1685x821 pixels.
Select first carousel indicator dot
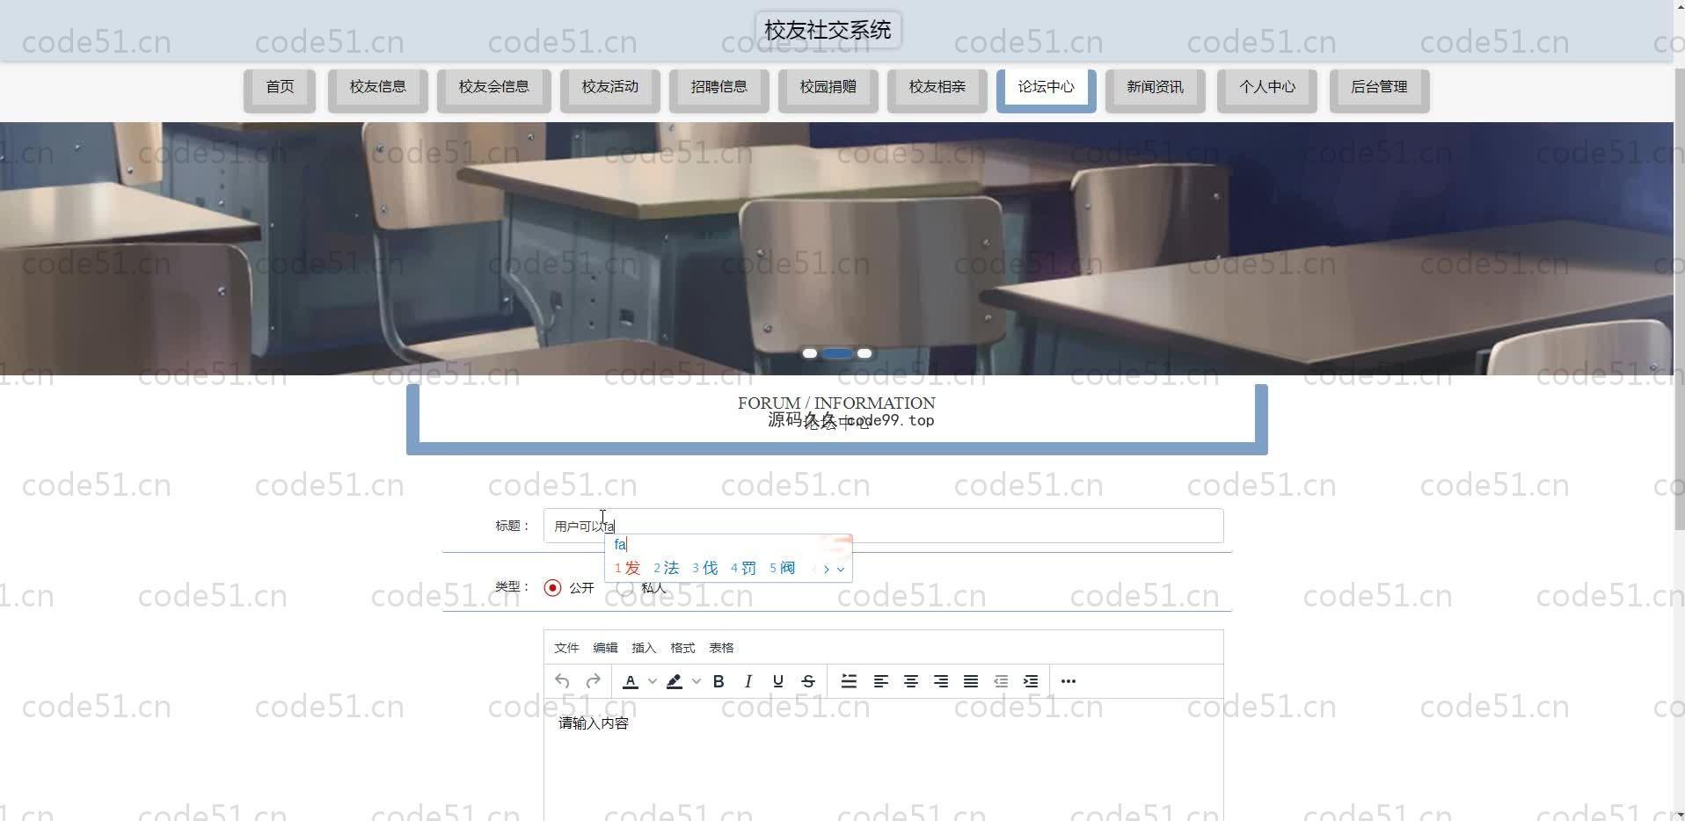tap(810, 353)
